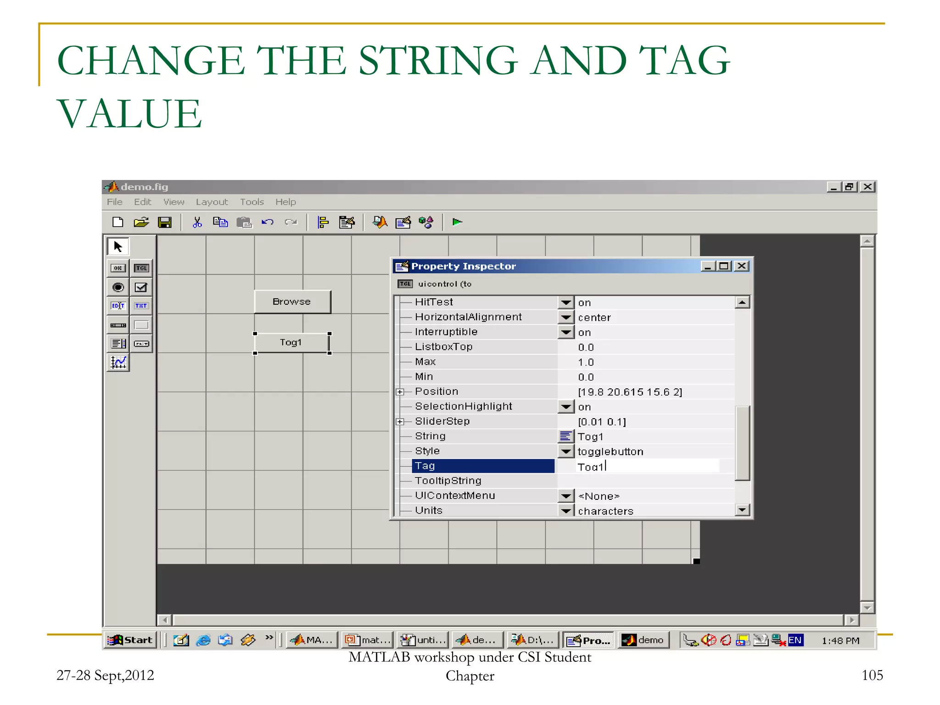Click the Tog1 toggle button on canvas

click(x=291, y=342)
